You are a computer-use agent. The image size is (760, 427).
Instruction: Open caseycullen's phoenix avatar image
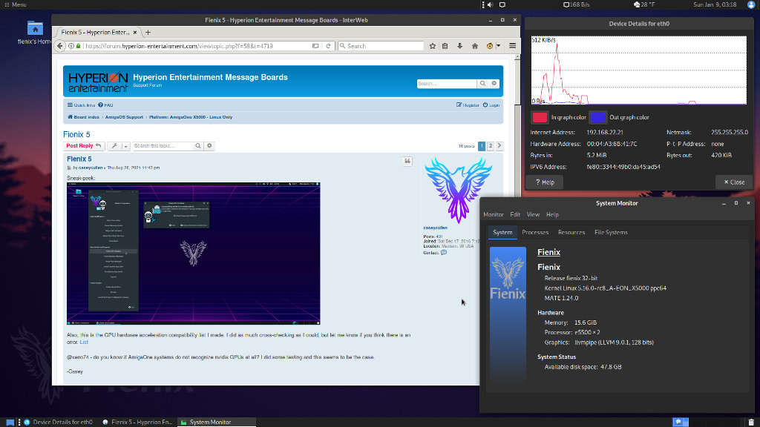click(458, 189)
